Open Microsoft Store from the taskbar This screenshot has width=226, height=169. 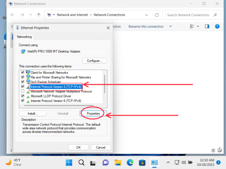click(142, 163)
